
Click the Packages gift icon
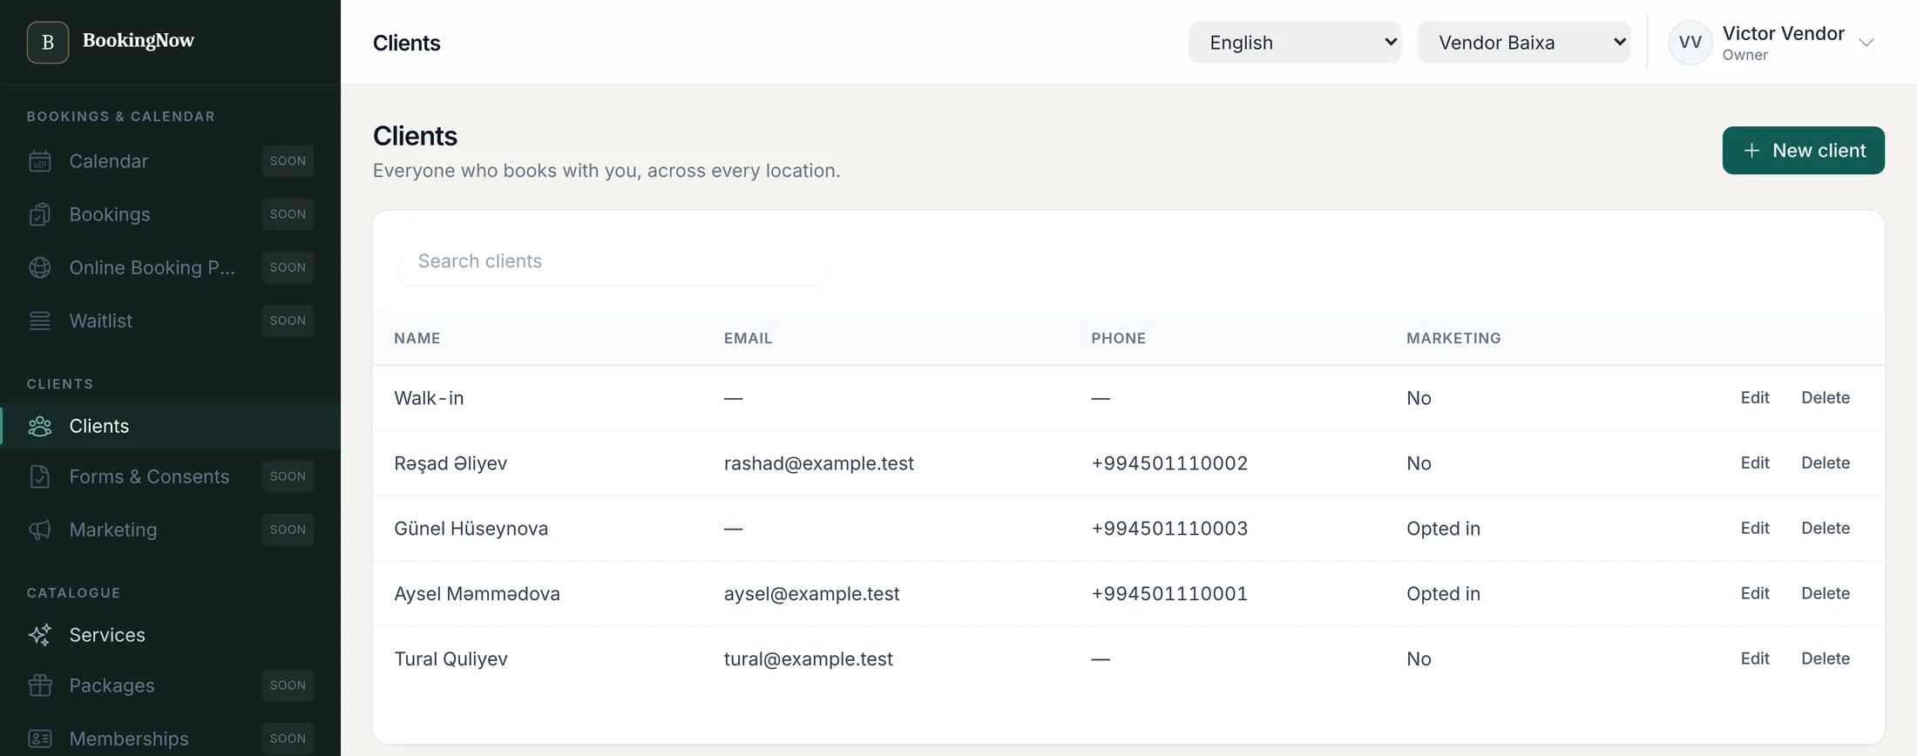[x=40, y=685]
